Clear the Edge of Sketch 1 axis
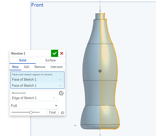 click(x=54, y=98)
